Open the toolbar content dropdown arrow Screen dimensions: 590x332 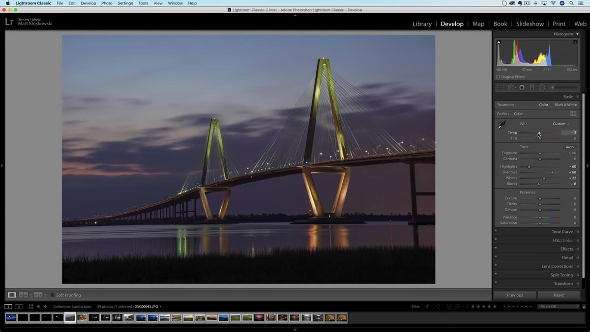point(487,295)
